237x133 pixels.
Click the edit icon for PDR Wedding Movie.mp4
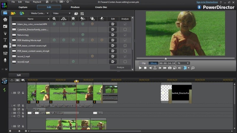[x=113, y=40]
